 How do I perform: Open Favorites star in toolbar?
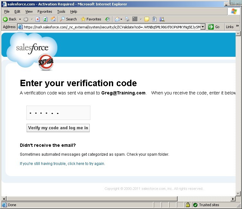pyautogui.click(x=91, y=19)
